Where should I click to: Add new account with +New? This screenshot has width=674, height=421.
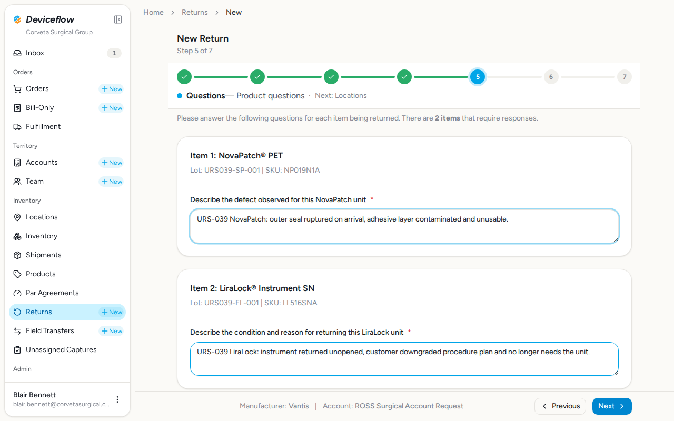click(x=112, y=163)
